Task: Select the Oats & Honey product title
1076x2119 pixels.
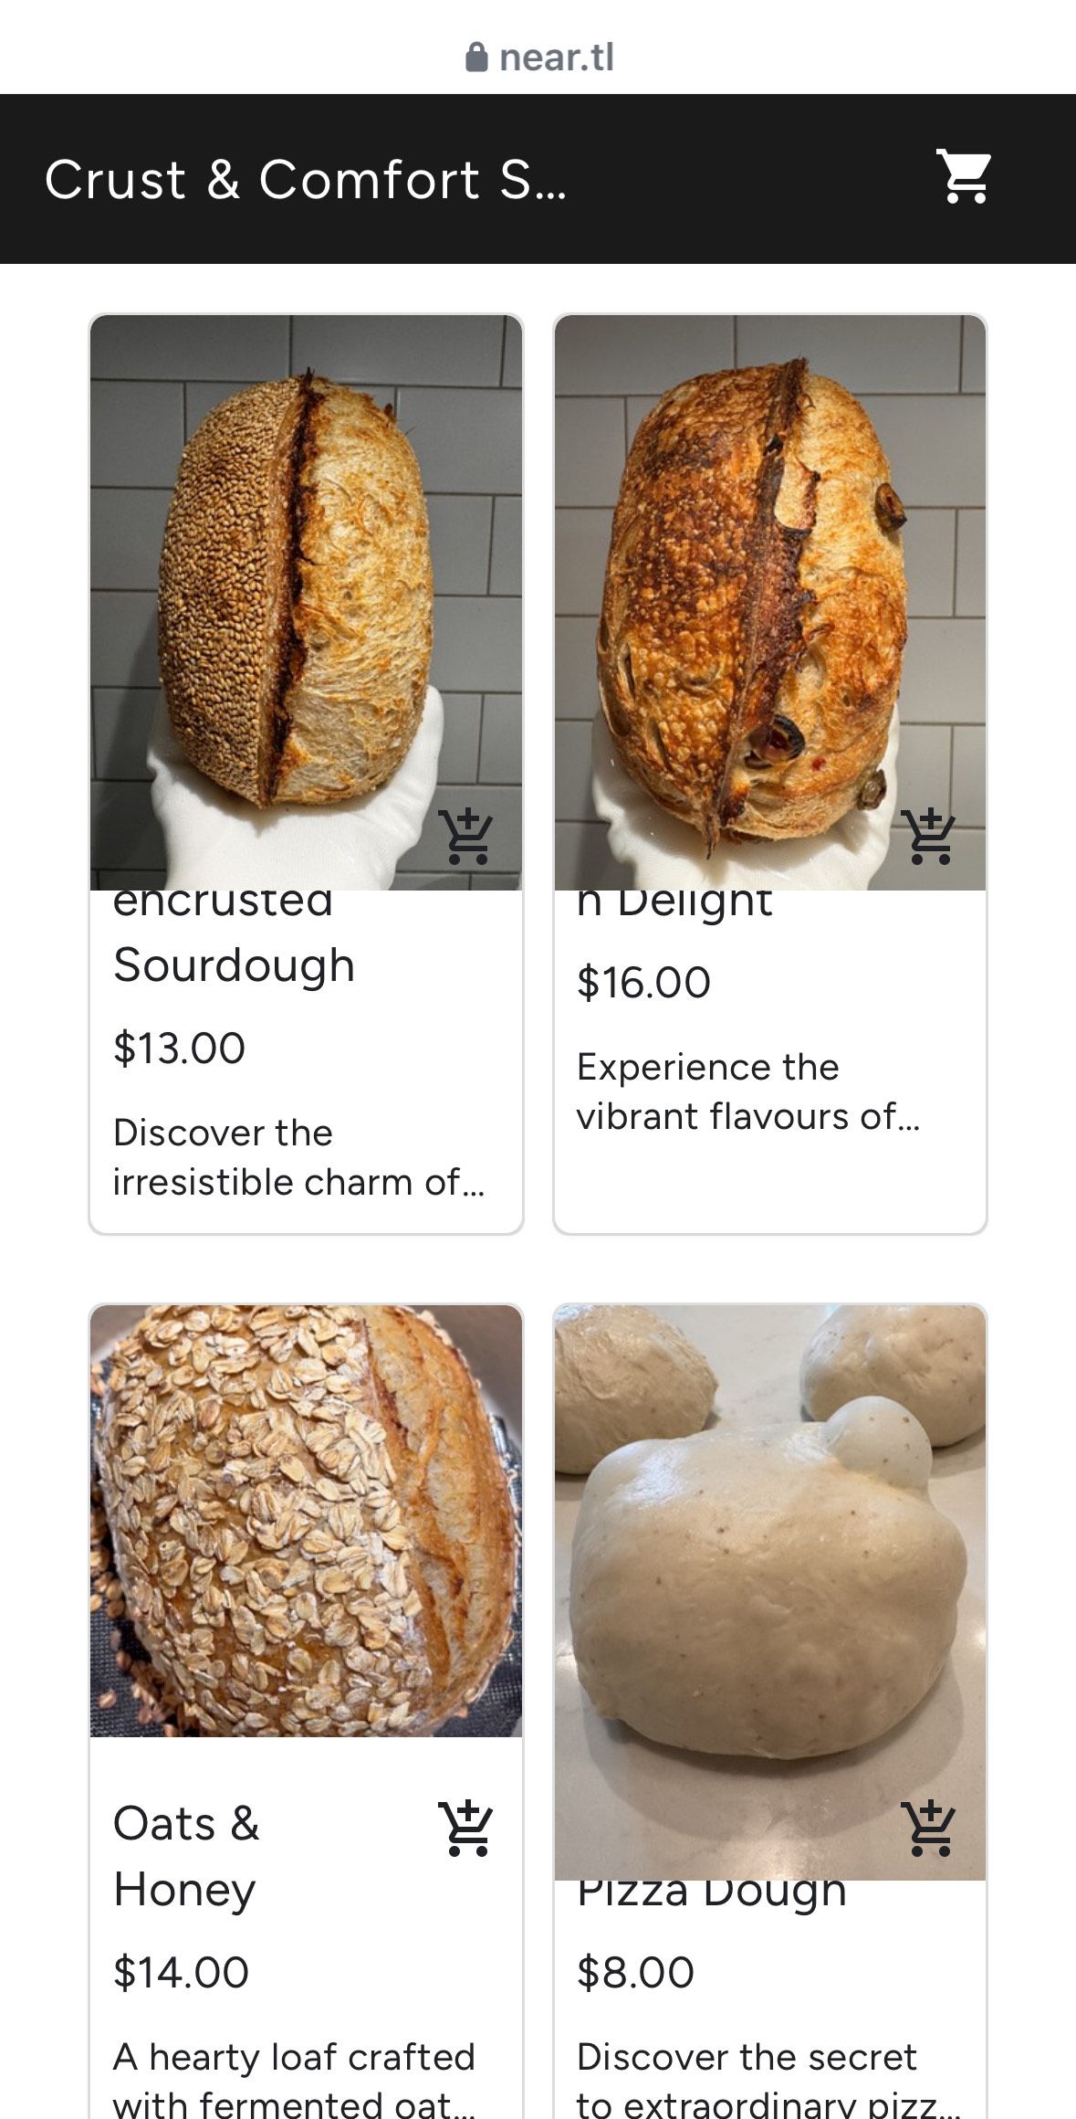Action: (x=186, y=1856)
